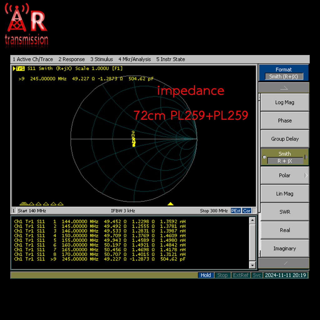Select Log Mag format
The image size is (320, 320).
click(x=285, y=102)
